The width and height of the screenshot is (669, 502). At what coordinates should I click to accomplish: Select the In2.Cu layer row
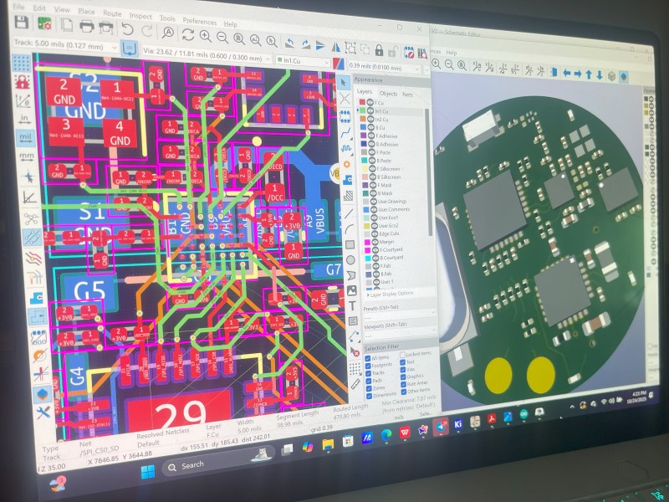391,120
